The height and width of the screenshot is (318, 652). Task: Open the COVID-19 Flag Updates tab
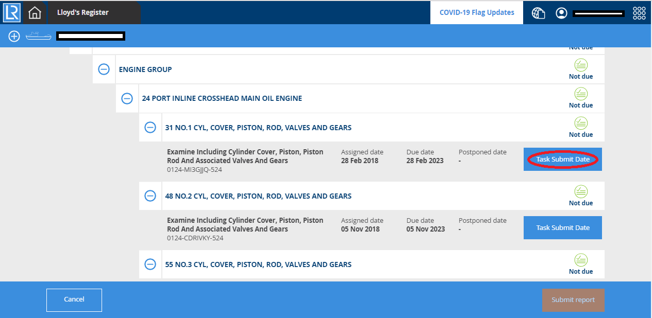point(477,12)
